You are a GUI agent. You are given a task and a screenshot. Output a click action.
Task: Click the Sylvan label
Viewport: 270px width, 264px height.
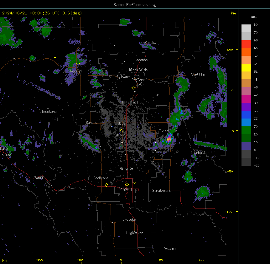click(122, 77)
